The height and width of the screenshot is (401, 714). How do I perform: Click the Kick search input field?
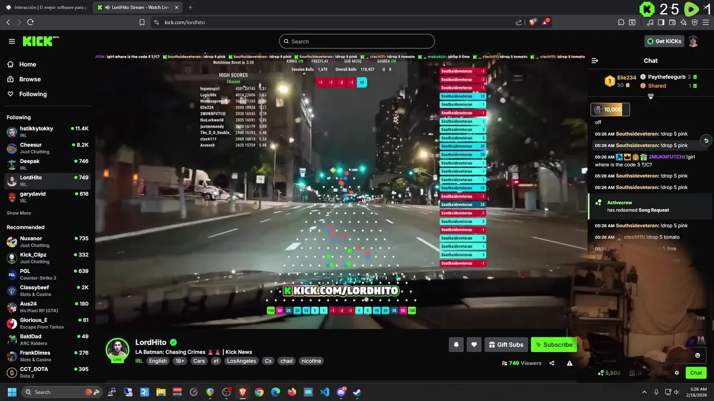click(357, 41)
